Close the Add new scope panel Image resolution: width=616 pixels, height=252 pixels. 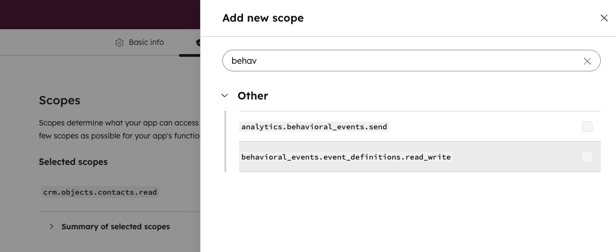pos(604,18)
